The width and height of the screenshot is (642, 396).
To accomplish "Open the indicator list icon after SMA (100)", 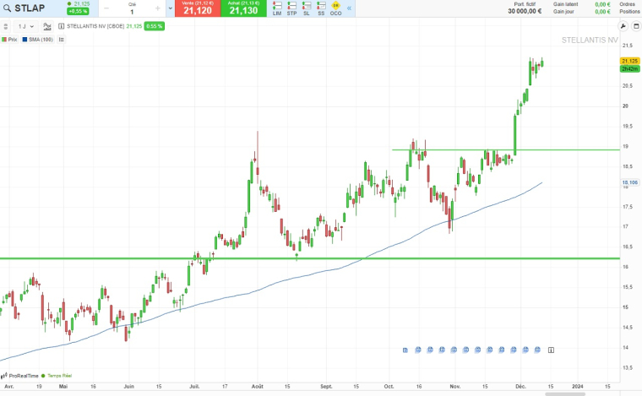I will (x=61, y=40).
